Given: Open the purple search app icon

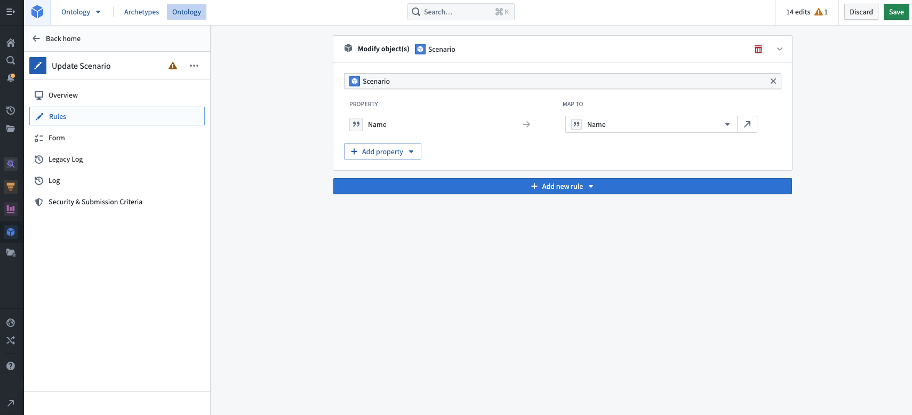Looking at the screenshot, I should click(11, 164).
